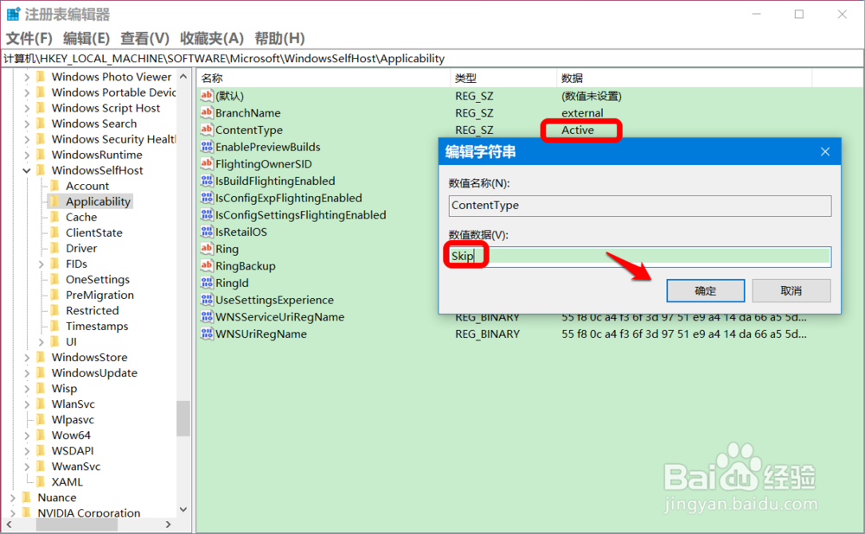Image resolution: width=865 pixels, height=534 pixels.
Task: Open the 收藏夹(A) menu
Action: pos(212,38)
